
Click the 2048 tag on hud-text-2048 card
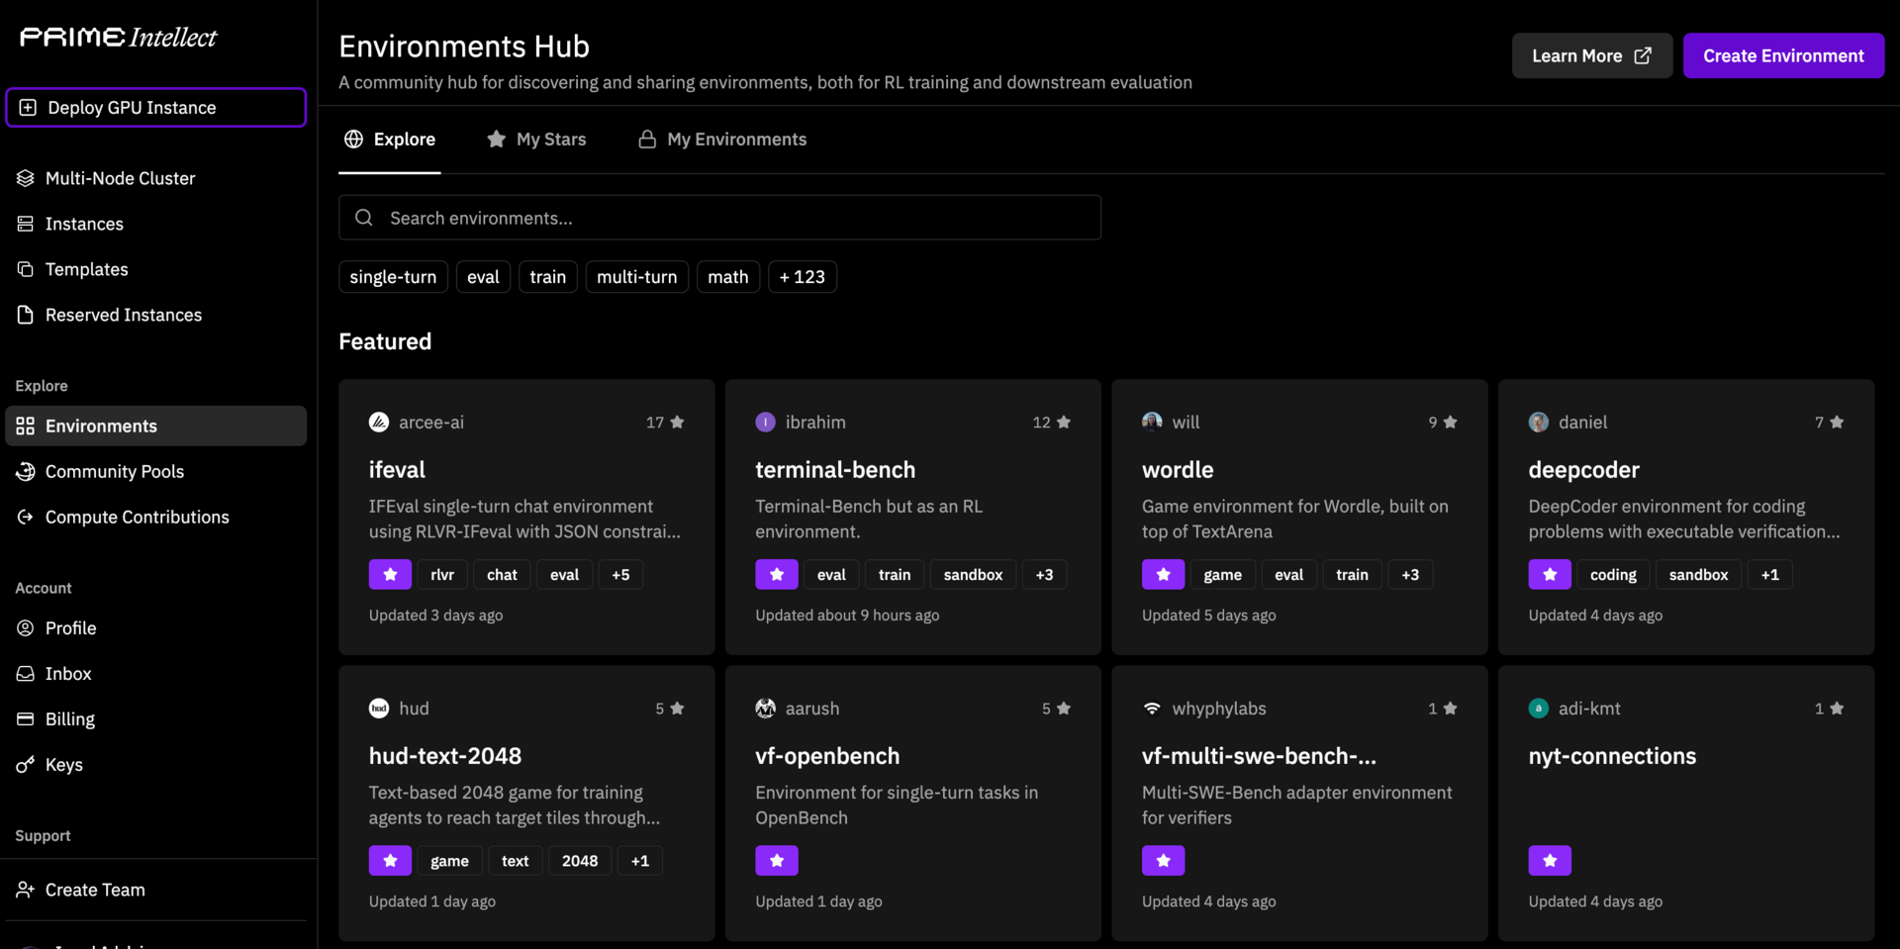[x=580, y=860]
